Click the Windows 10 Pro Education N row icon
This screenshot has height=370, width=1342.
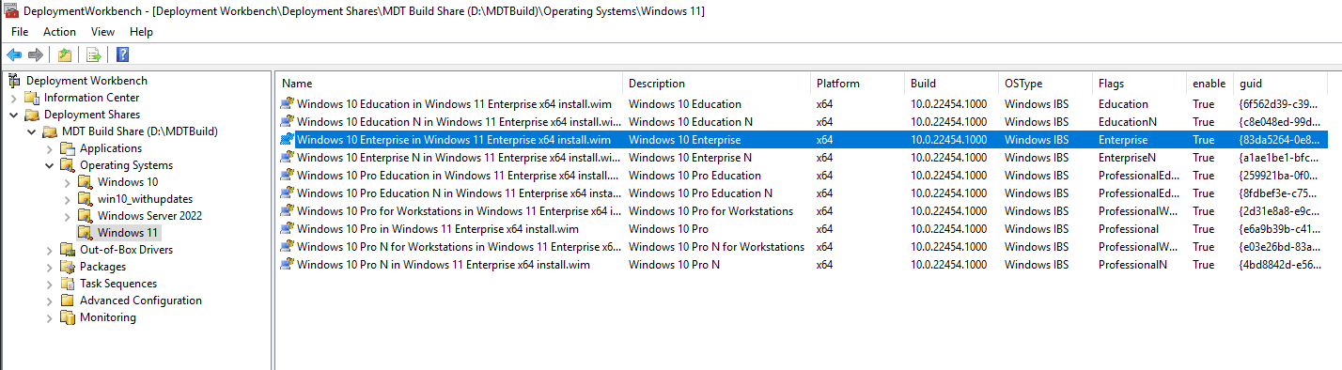[x=288, y=193]
